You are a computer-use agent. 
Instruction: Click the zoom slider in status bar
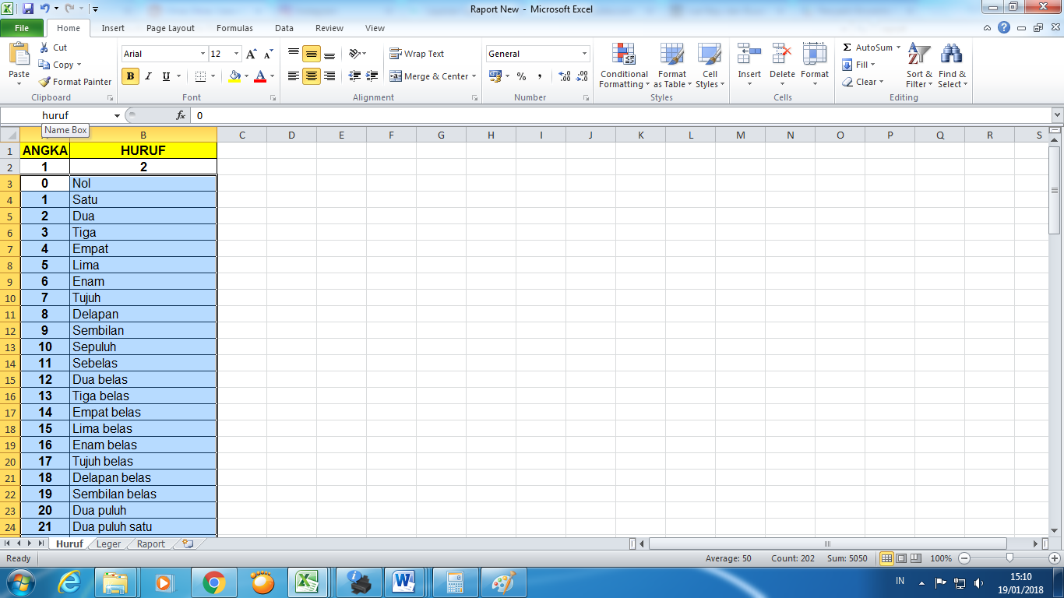tap(1009, 558)
